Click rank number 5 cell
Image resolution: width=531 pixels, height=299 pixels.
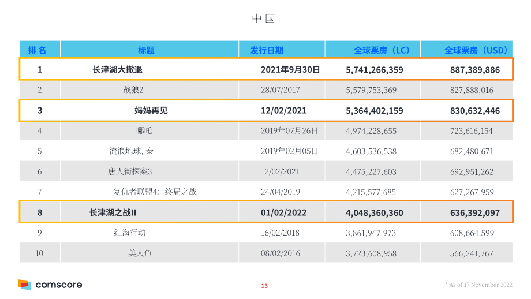click(x=40, y=151)
